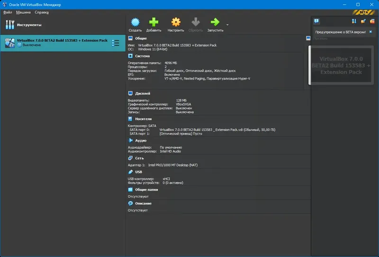
Task: Click the Сеть network icon
Action: [130, 158]
